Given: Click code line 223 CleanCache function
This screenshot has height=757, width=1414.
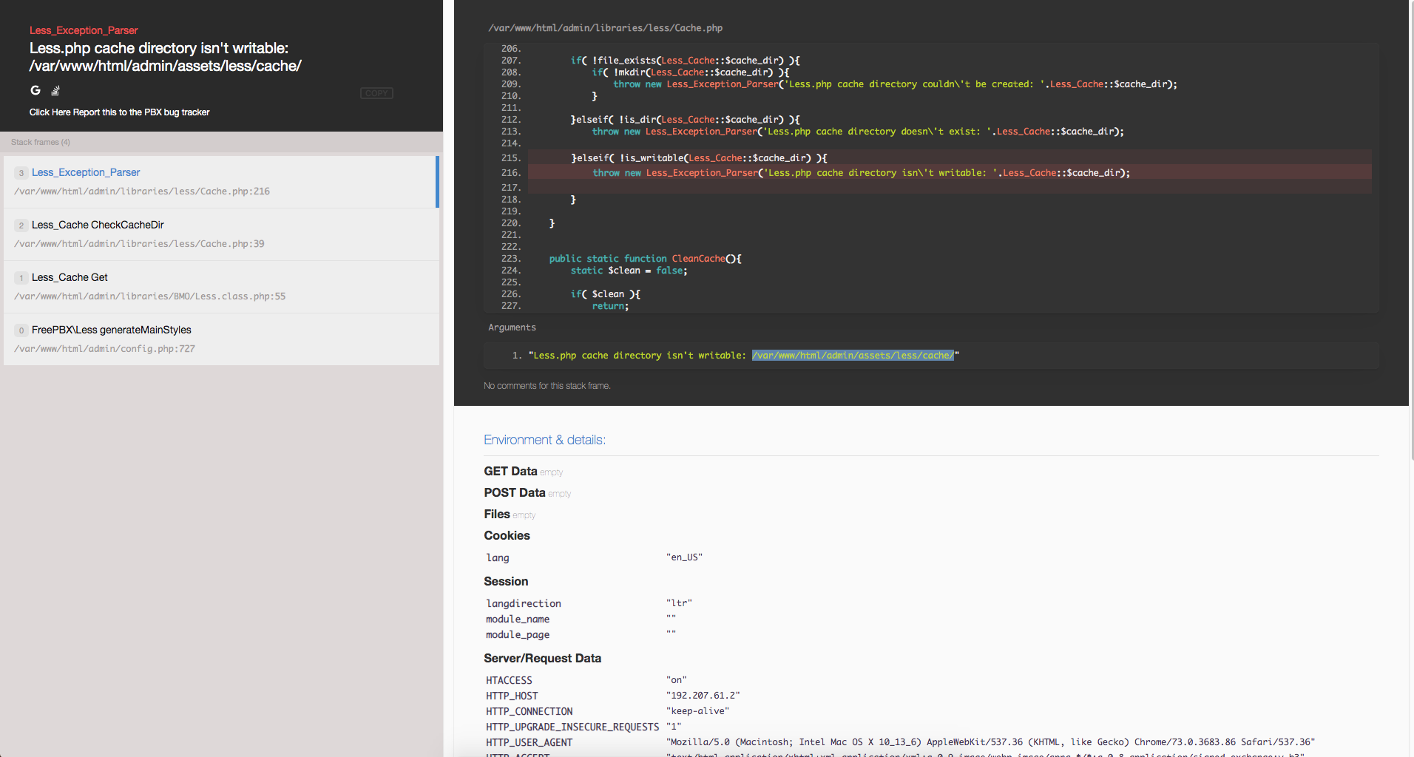Looking at the screenshot, I should point(645,259).
